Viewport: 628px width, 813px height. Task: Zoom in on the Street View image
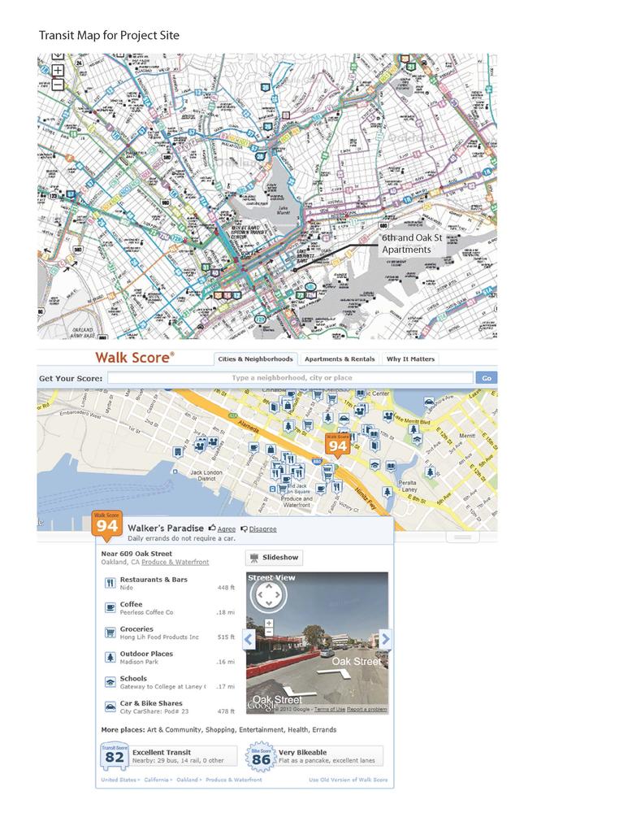(x=269, y=624)
